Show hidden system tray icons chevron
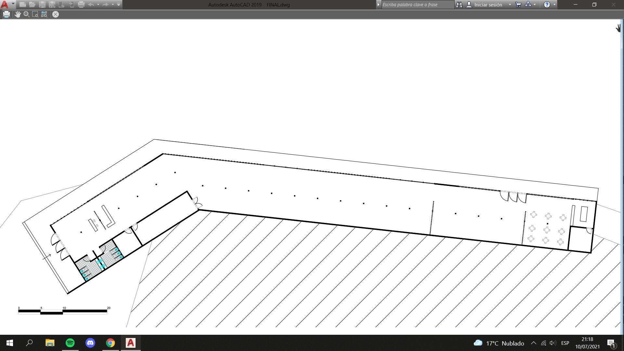Image resolution: width=624 pixels, height=351 pixels. pos(533,343)
